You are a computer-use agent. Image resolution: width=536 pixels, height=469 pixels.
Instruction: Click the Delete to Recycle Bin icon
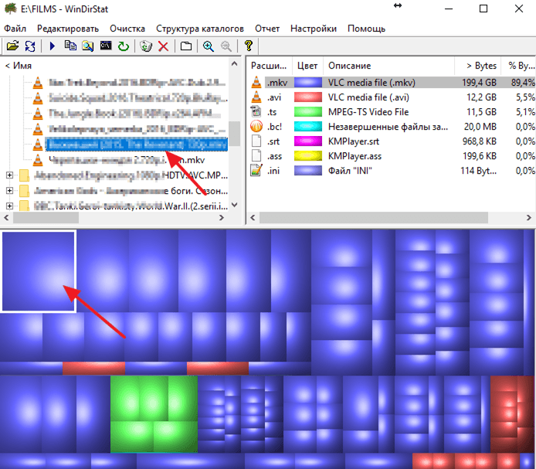(145, 47)
